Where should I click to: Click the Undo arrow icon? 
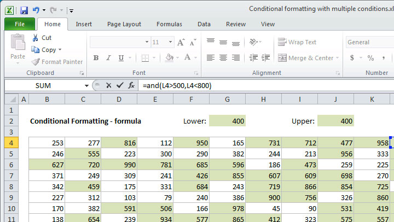coord(36,10)
